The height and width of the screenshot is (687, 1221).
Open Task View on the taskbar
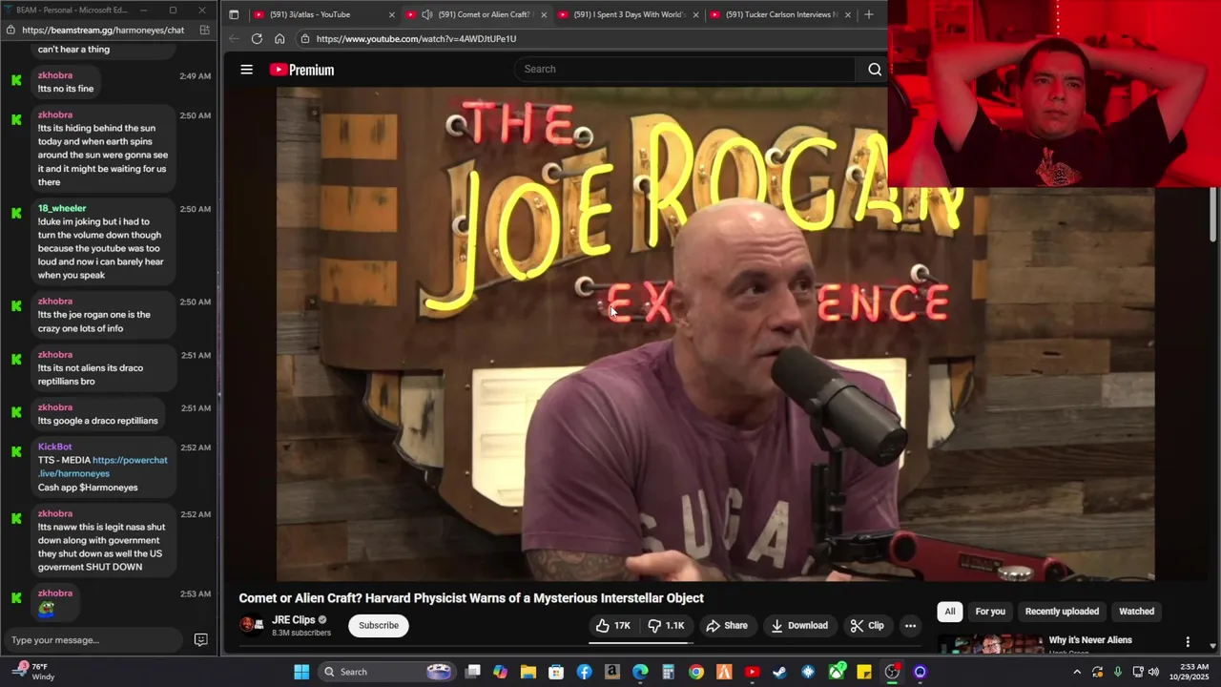pos(472,672)
